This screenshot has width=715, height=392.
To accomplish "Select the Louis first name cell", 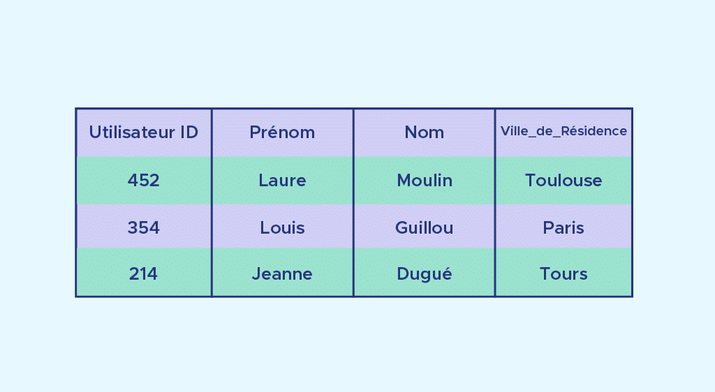I will [x=282, y=228].
